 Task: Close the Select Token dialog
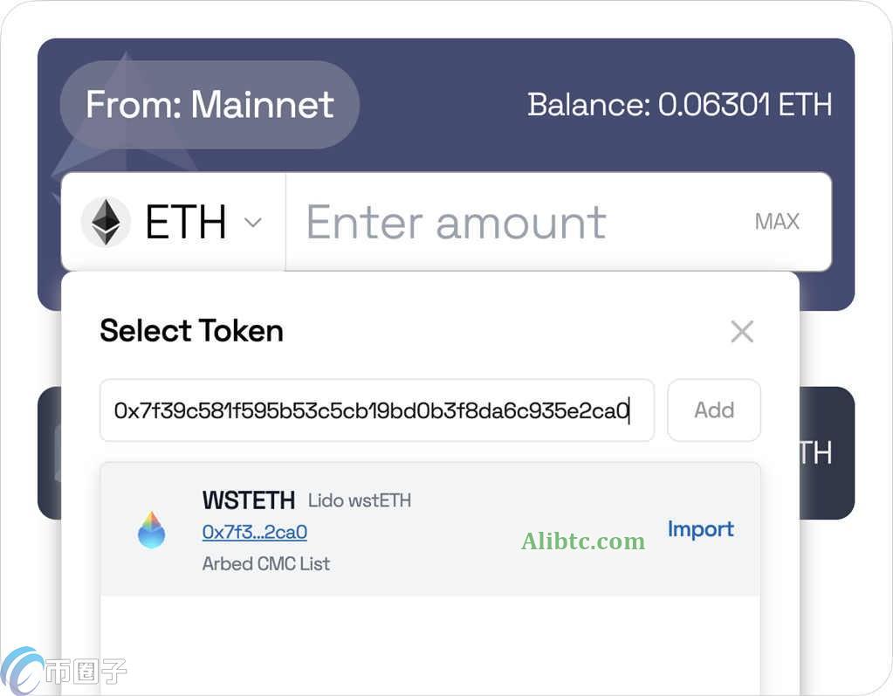tap(741, 332)
